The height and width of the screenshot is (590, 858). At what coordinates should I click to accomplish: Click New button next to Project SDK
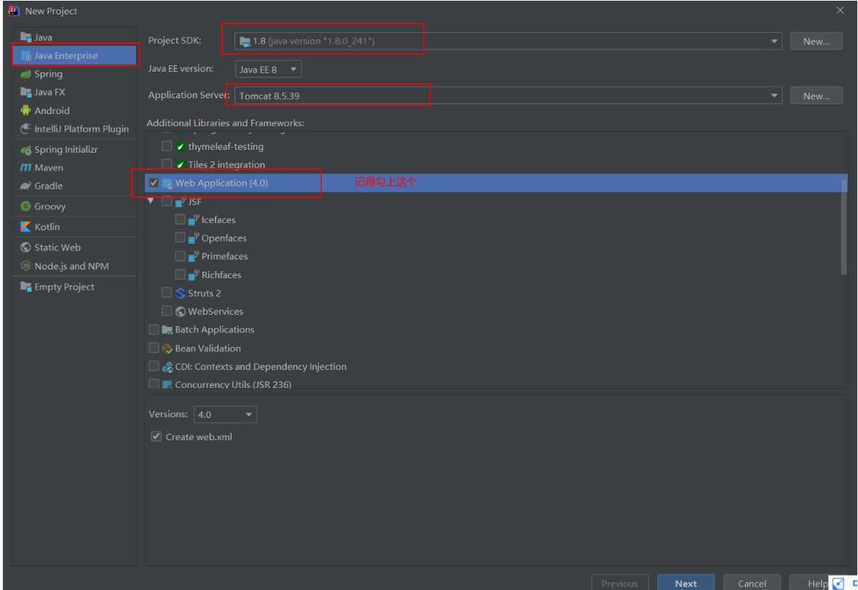click(816, 42)
